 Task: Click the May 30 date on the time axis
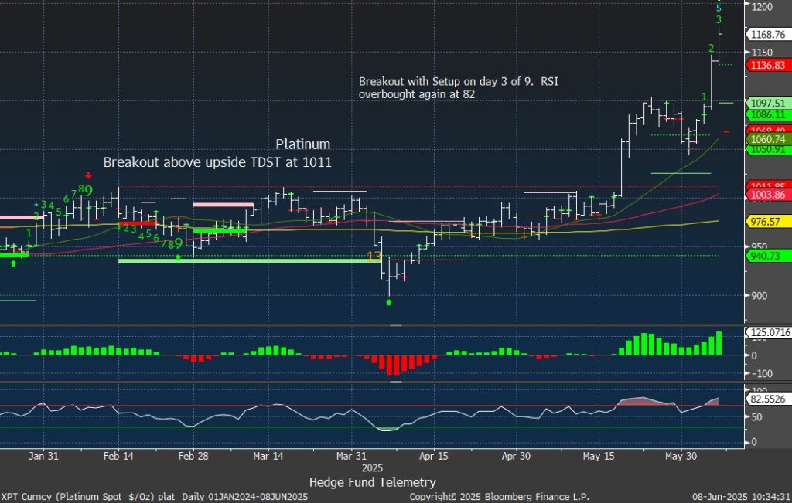[680, 455]
